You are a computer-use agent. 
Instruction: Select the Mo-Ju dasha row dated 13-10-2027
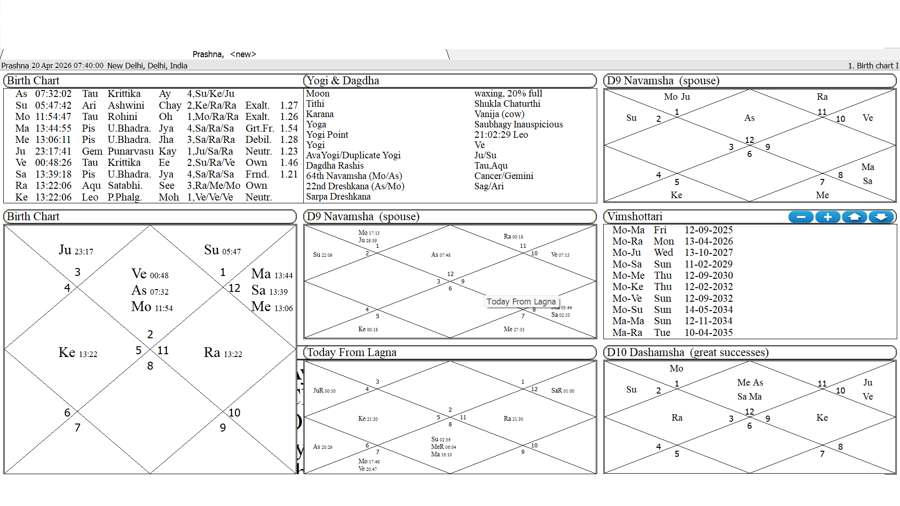672,253
